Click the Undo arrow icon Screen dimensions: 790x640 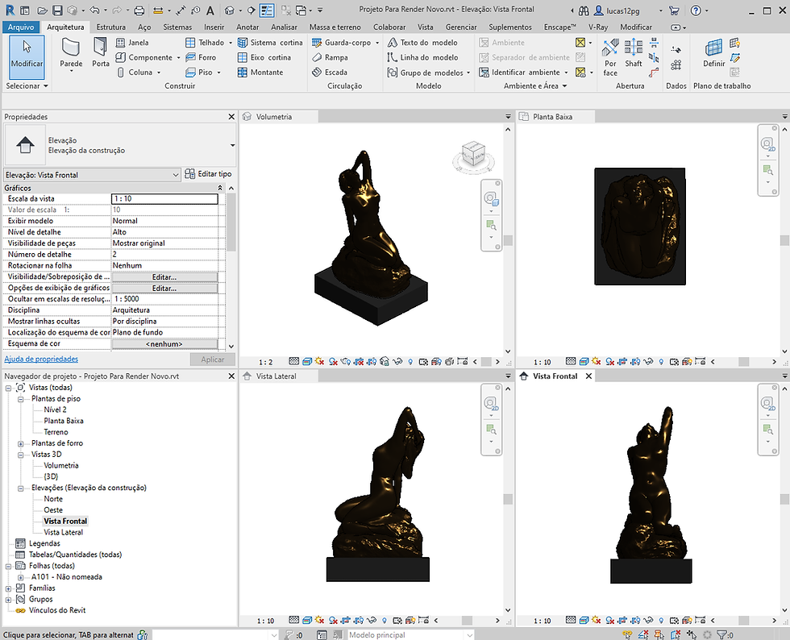coord(94,10)
